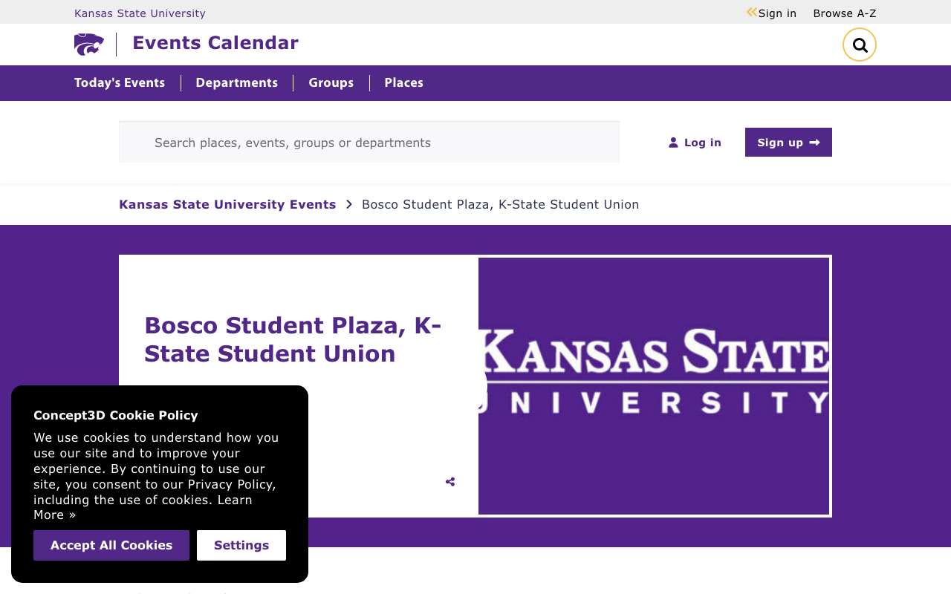Open cookie Settings button
This screenshot has height=594, width=951.
tap(241, 546)
